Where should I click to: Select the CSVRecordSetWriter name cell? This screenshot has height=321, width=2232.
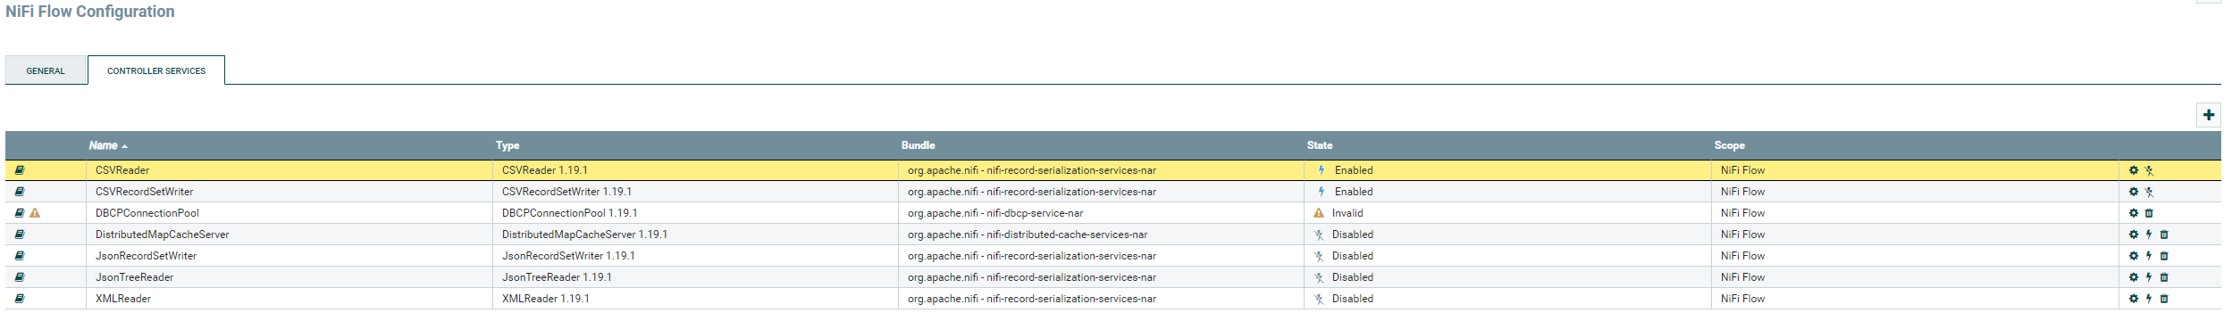click(x=289, y=192)
